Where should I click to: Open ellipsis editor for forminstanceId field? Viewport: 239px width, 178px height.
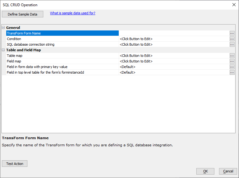(x=232, y=72)
